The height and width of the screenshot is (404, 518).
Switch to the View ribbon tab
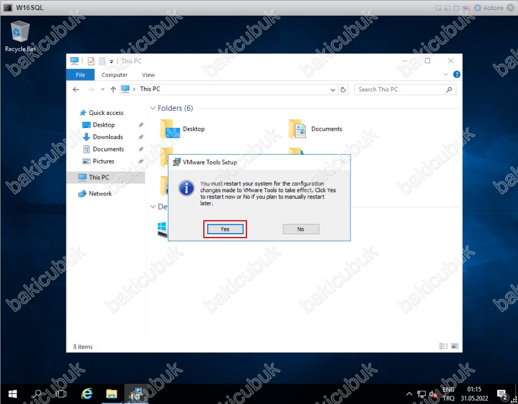[x=148, y=75]
